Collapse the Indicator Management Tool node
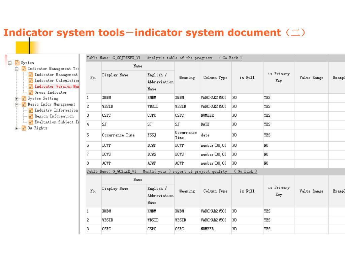Image resolution: width=345 pixels, height=259 pixels. pos(17,69)
